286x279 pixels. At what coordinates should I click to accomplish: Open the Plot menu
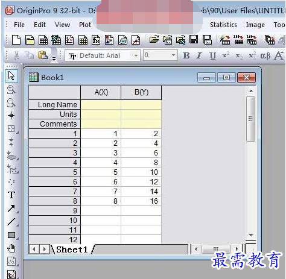coord(85,25)
